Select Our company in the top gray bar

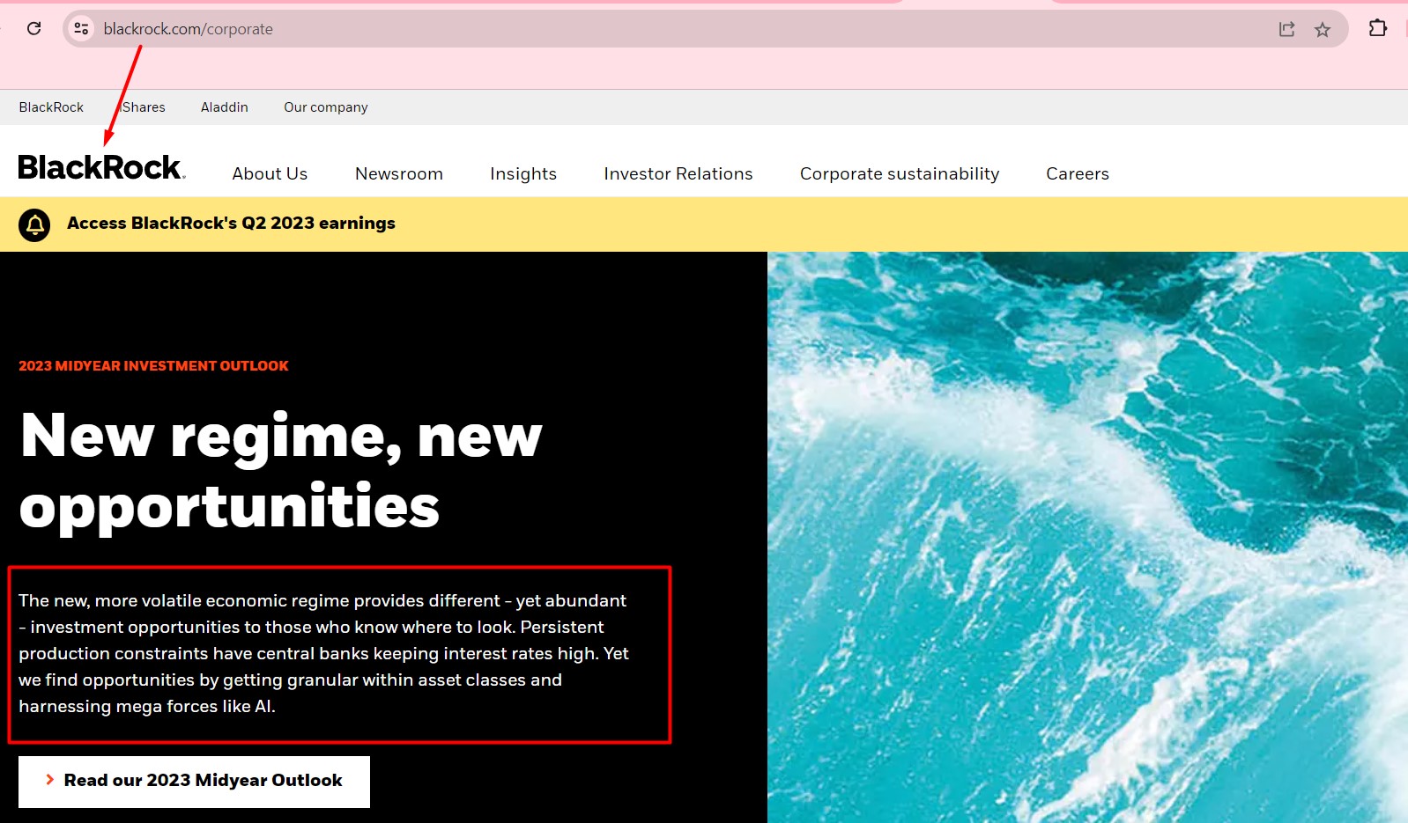pyautogui.click(x=326, y=107)
